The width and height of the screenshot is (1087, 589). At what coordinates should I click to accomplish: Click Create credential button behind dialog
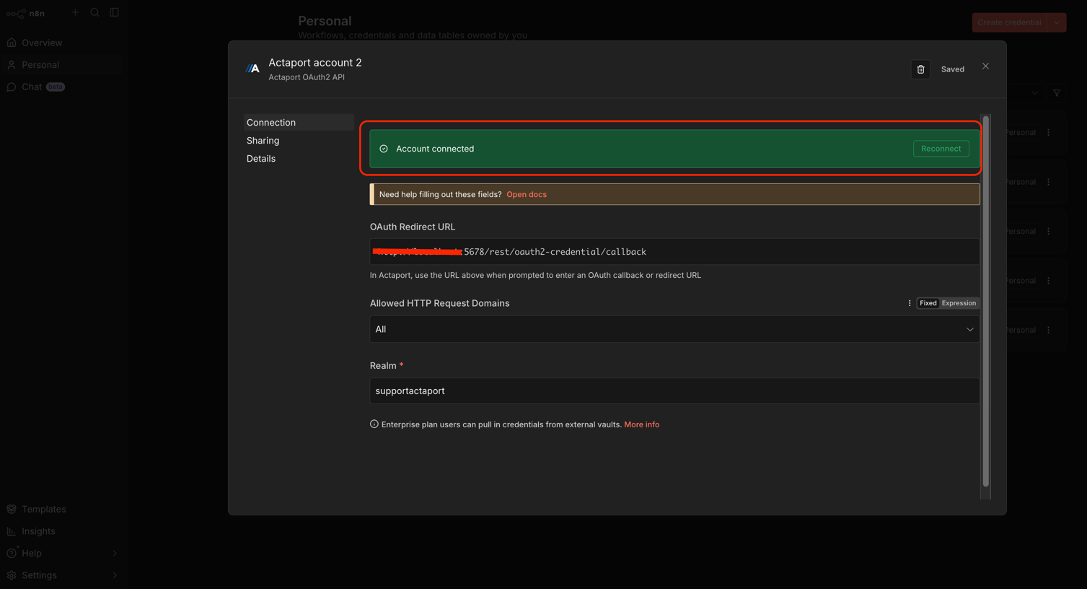click(1009, 22)
